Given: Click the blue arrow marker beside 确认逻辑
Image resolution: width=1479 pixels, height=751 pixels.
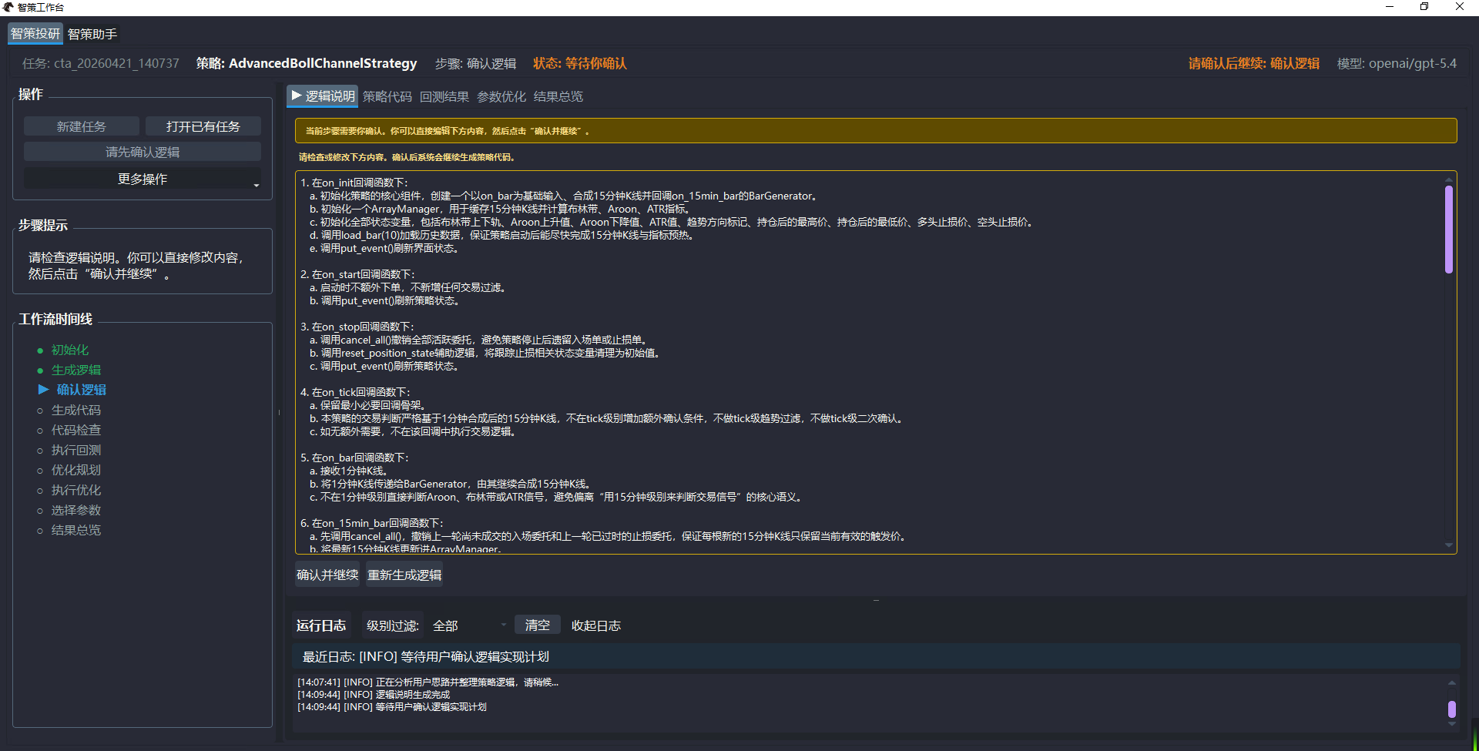Looking at the screenshot, I should coord(44,390).
